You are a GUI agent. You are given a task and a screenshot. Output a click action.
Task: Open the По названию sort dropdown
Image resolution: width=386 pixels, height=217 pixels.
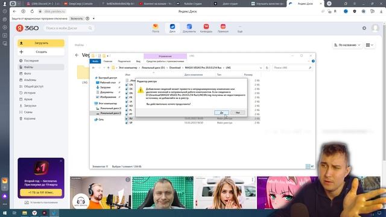coord(347,45)
